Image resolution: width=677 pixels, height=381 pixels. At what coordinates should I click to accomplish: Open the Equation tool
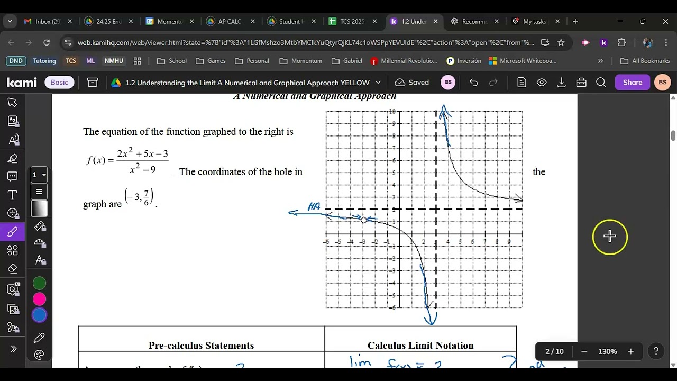(x=13, y=213)
